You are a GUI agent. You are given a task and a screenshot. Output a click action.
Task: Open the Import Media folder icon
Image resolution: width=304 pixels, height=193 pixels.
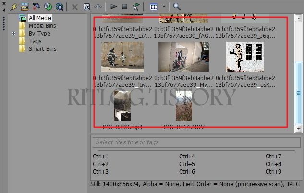coord(25,7)
